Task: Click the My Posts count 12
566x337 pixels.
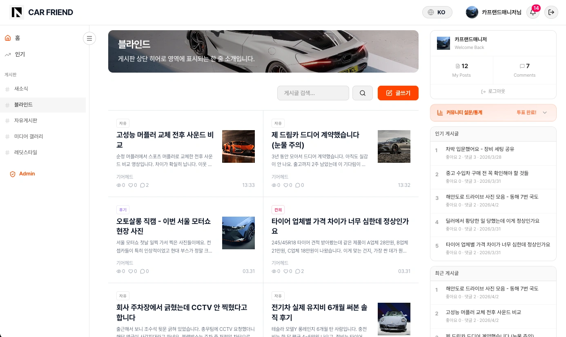Action: 465,66
